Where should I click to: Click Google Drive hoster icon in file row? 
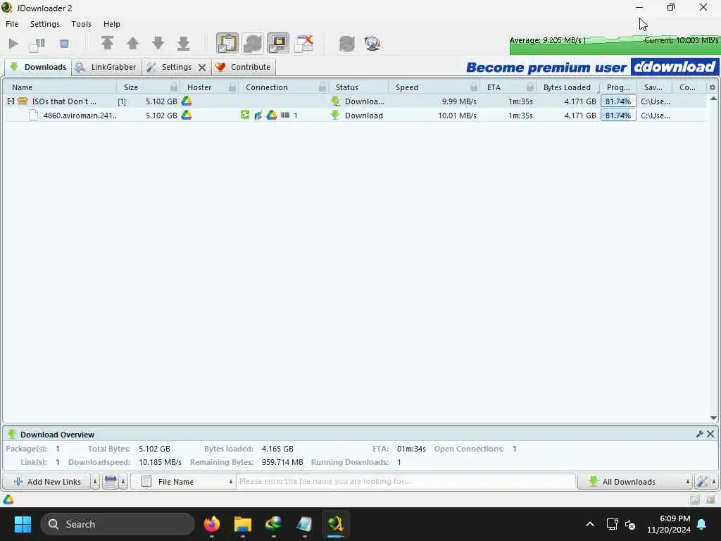click(x=186, y=115)
